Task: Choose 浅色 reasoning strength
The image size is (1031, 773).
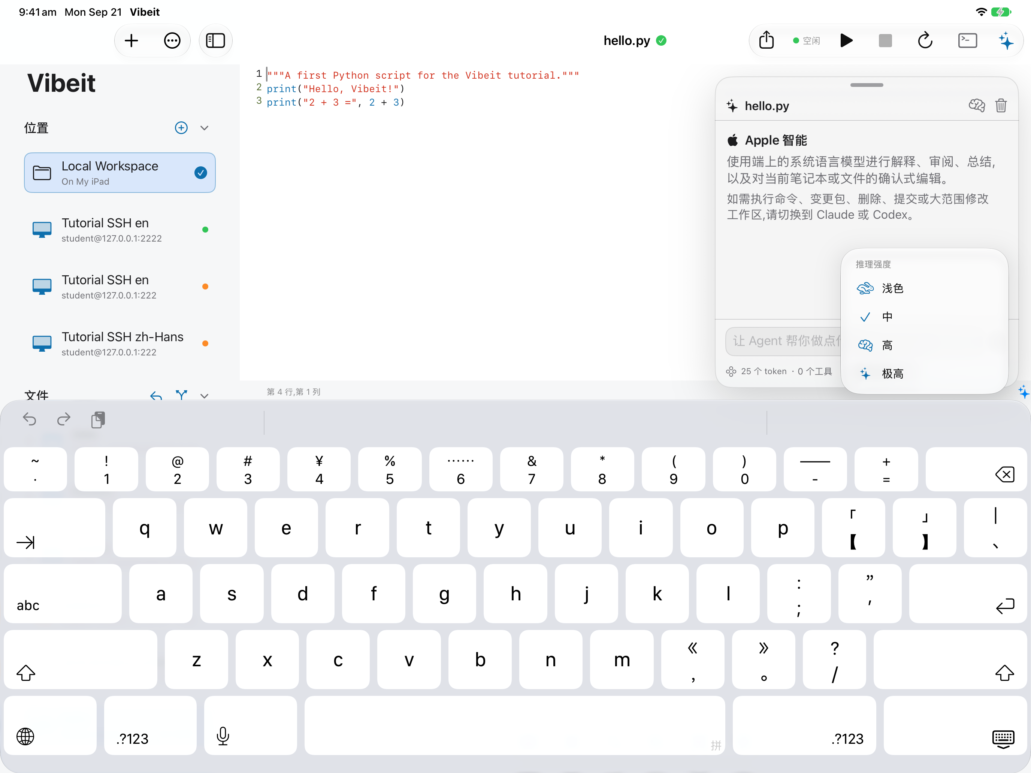Action: pos(924,288)
